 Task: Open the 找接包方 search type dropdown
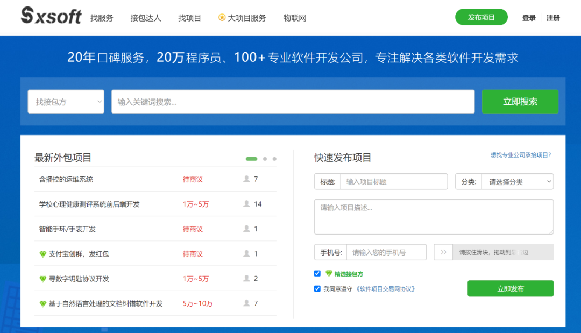click(x=66, y=102)
